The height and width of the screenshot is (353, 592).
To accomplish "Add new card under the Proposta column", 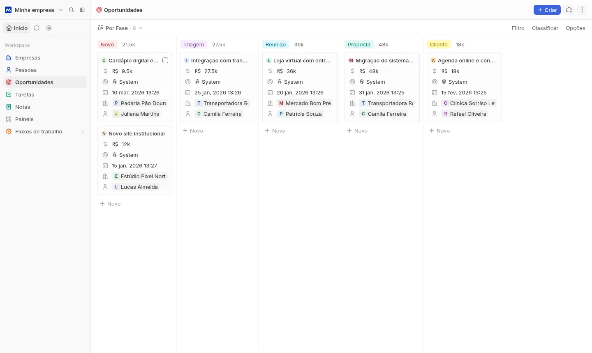I will pos(357,131).
